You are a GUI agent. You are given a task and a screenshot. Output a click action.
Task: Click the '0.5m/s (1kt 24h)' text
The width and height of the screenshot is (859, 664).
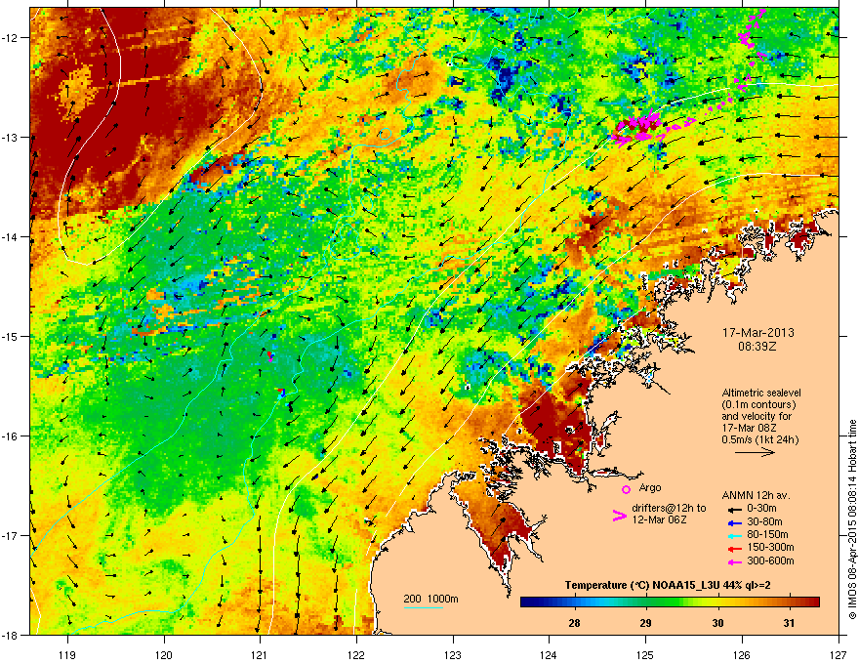[759, 439]
